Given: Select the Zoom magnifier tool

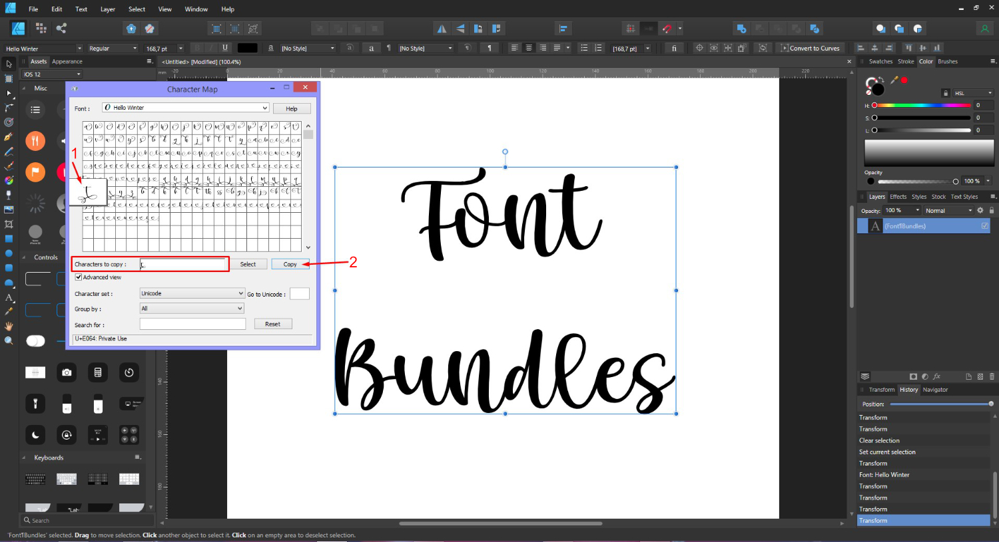Looking at the screenshot, I should point(9,340).
